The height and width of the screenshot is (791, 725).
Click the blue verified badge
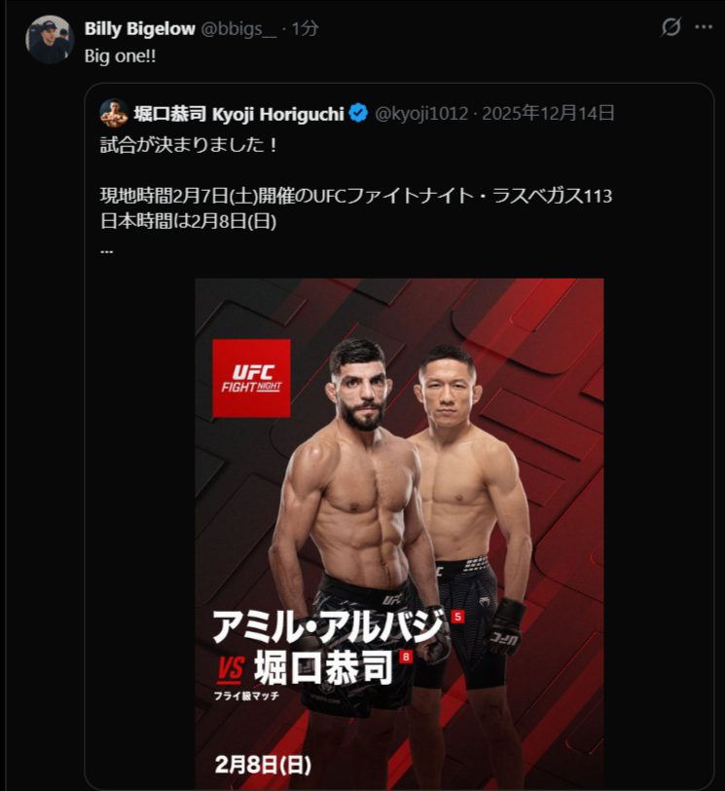pyautogui.click(x=358, y=114)
